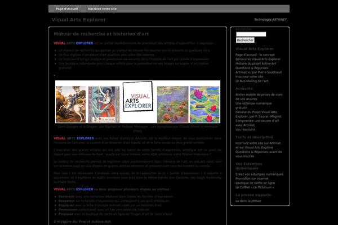The image size is (338, 225).
Task: Open Créez vos estampes numériques link
Action: [259, 174]
